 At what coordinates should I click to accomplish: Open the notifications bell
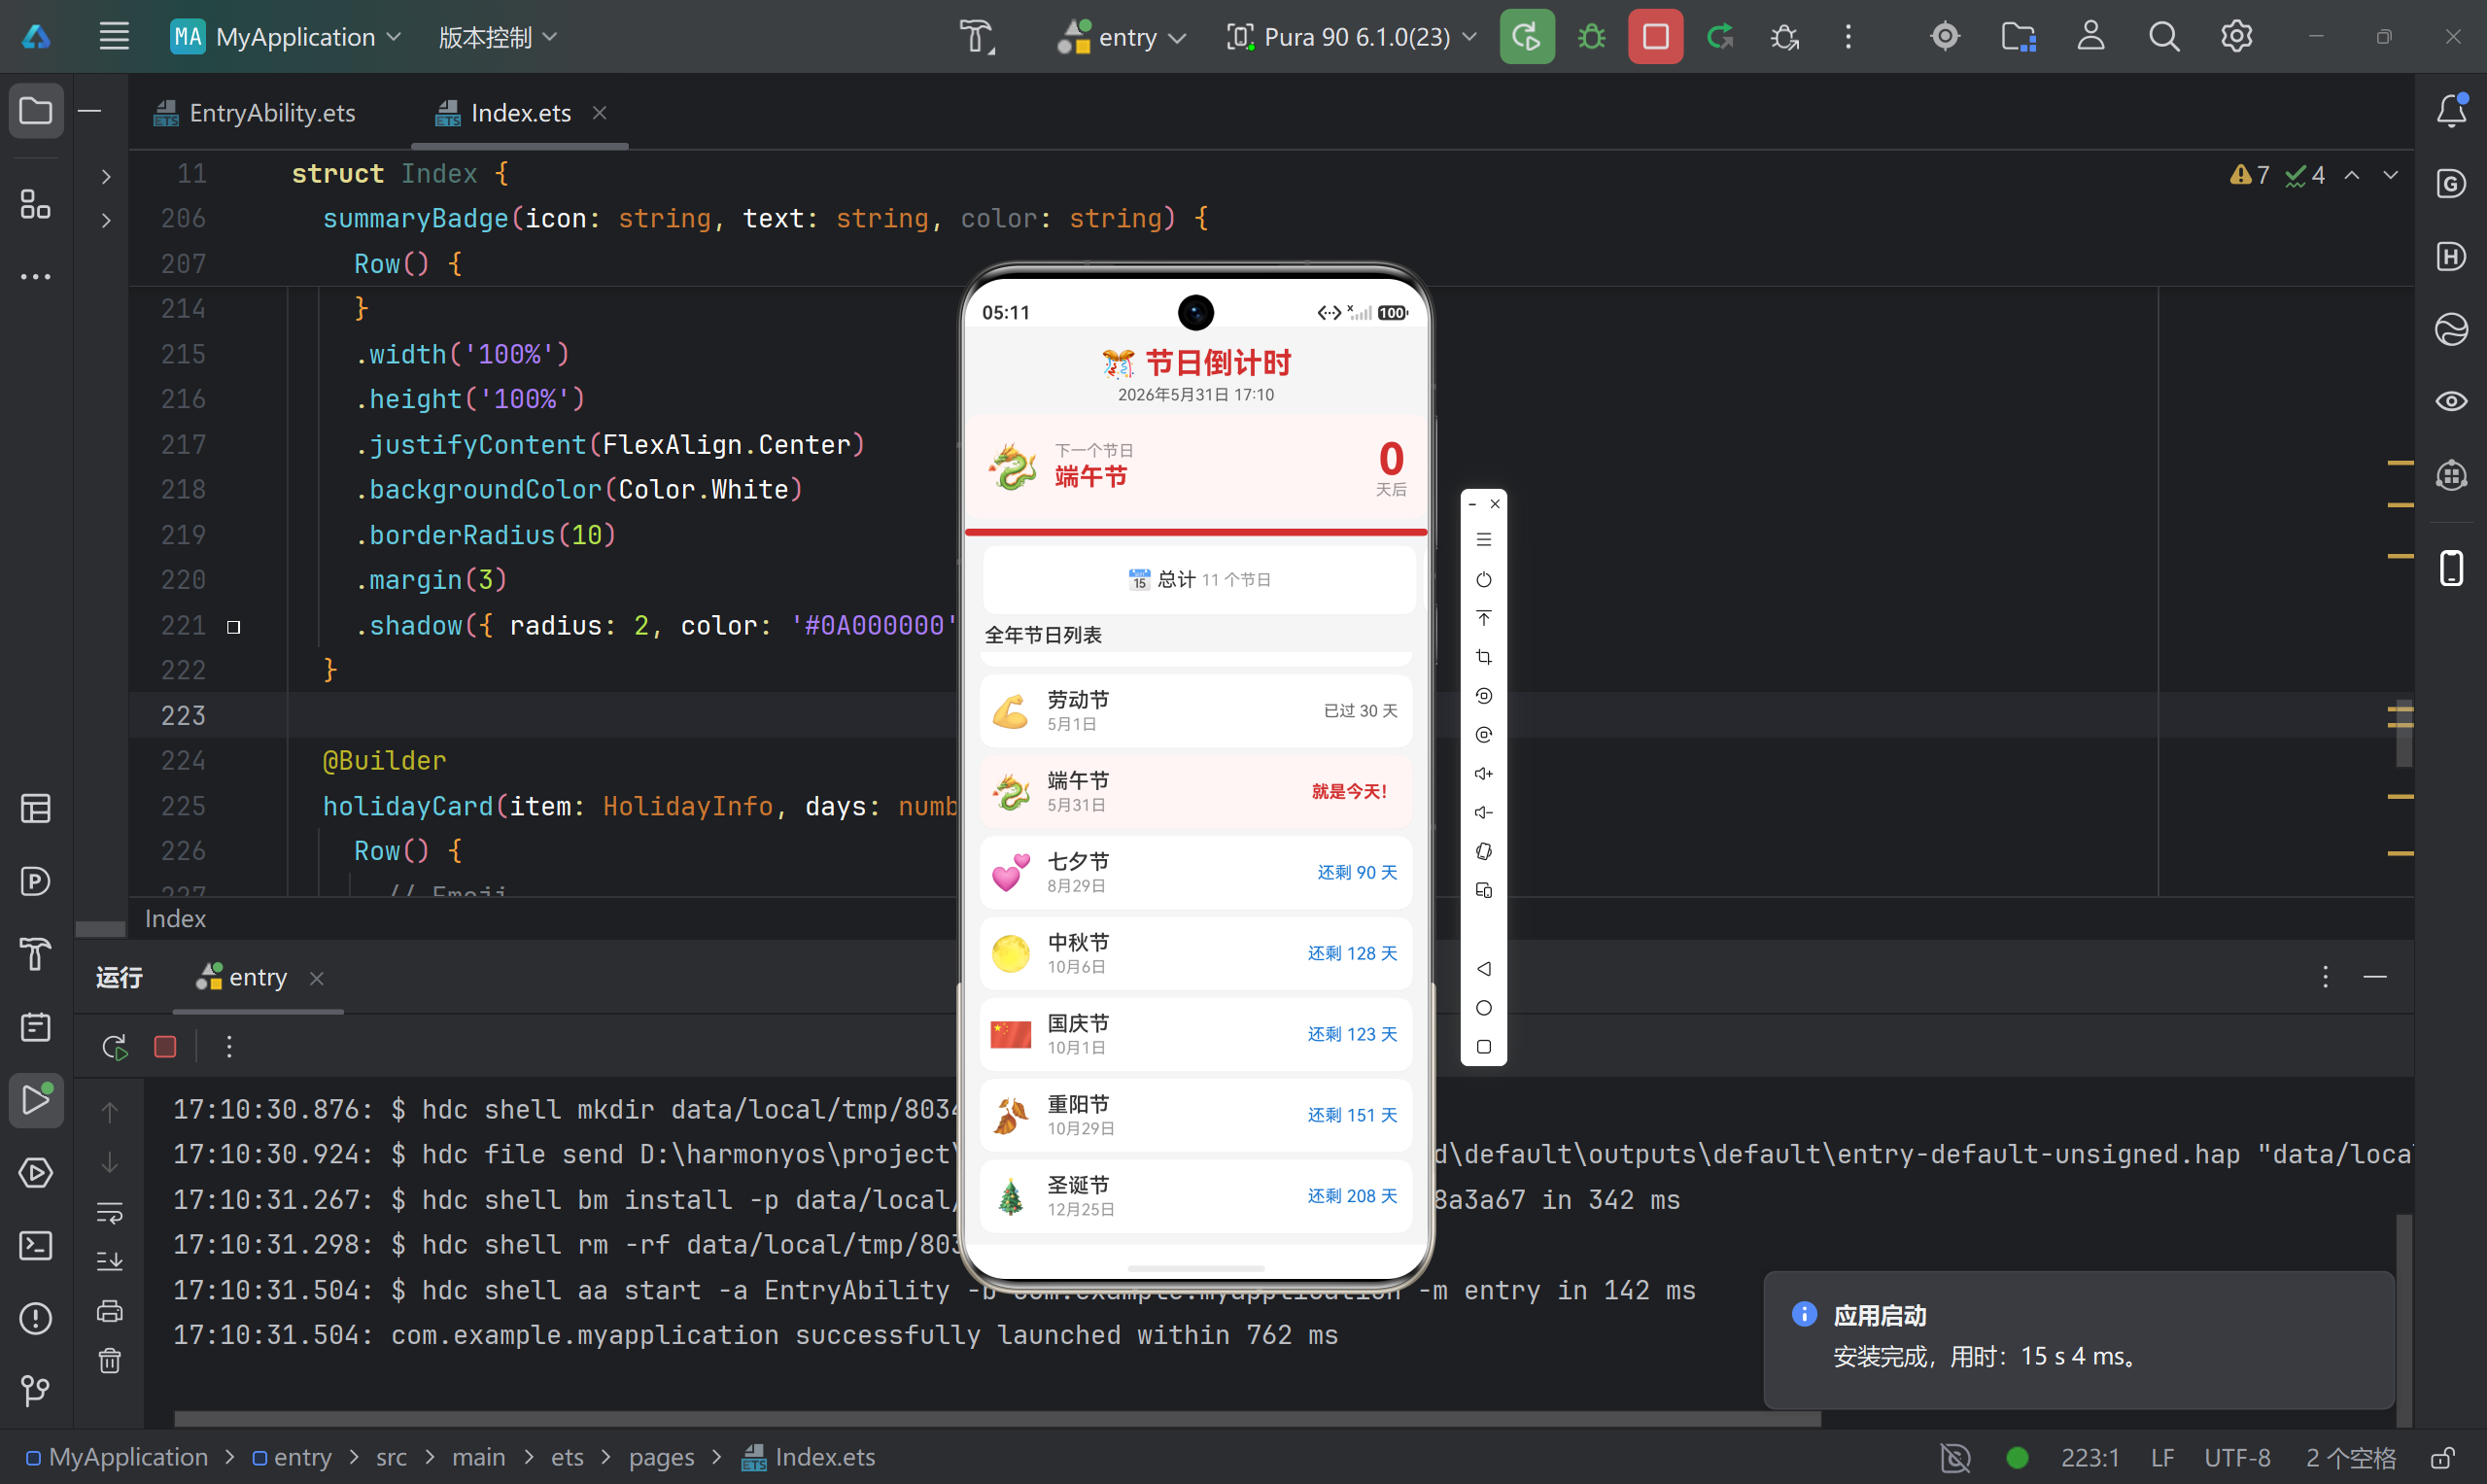point(2451,110)
